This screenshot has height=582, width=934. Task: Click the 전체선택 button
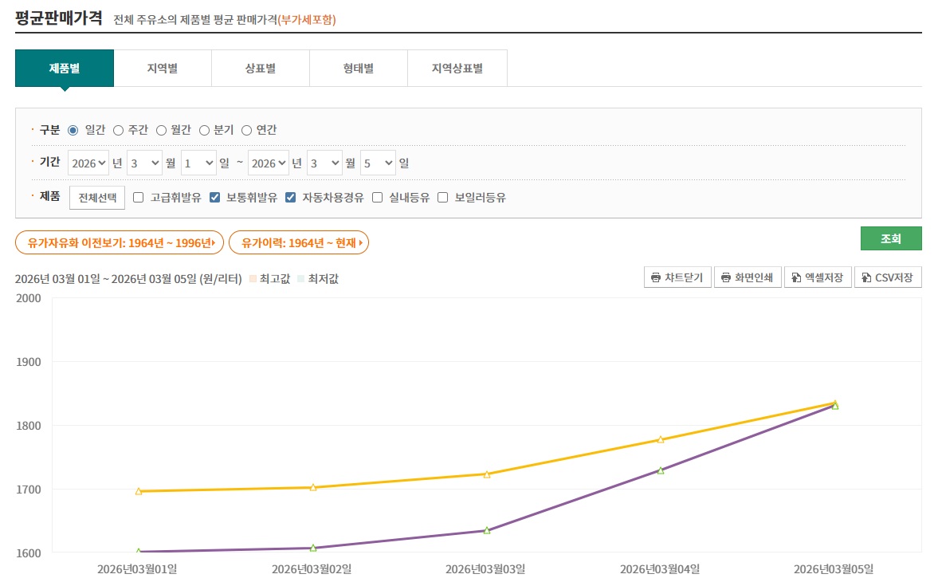(x=97, y=198)
